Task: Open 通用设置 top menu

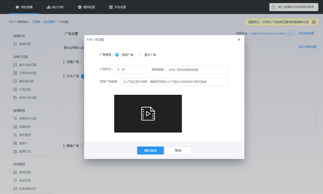Action: pyautogui.click(x=86, y=7)
